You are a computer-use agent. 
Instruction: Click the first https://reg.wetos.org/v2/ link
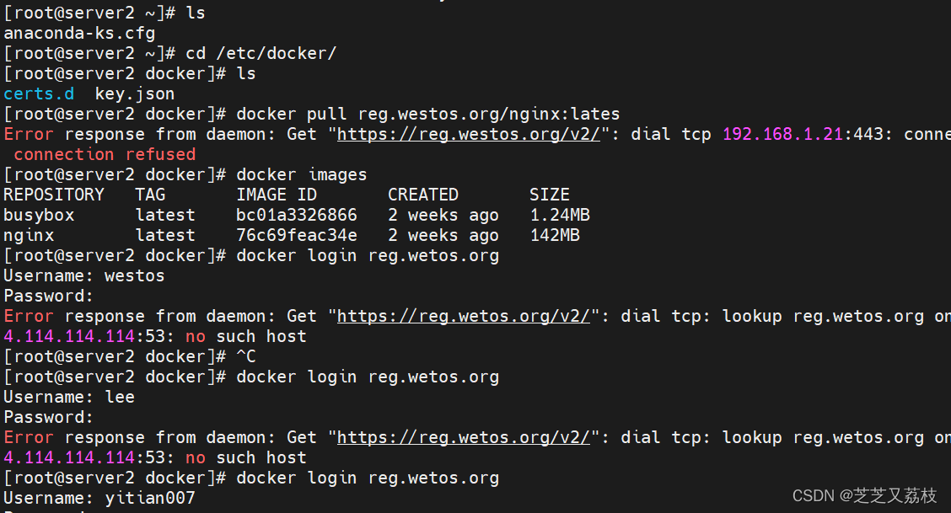tap(463, 316)
